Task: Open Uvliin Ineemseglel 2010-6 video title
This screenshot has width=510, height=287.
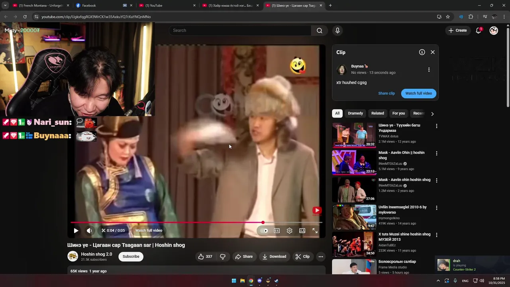Action: (x=402, y=210)
